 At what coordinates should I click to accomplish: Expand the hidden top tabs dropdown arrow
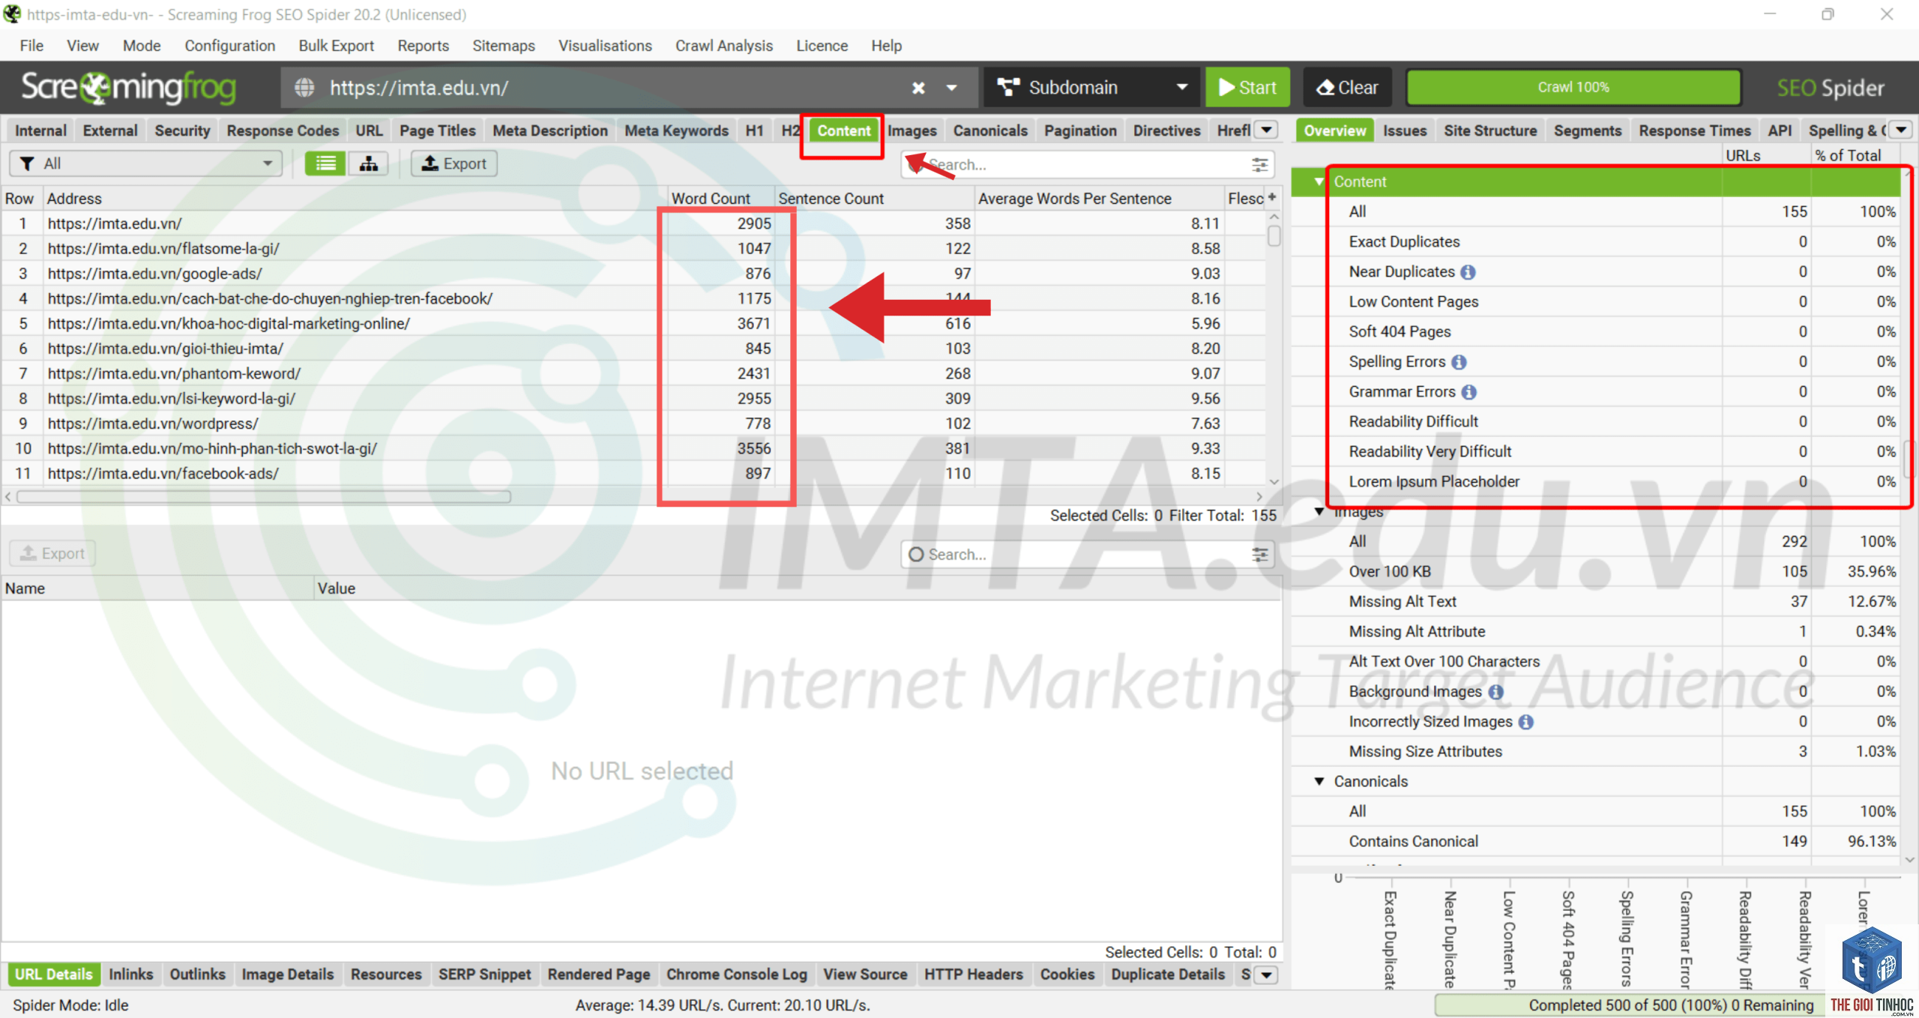tap(1267, 130)
